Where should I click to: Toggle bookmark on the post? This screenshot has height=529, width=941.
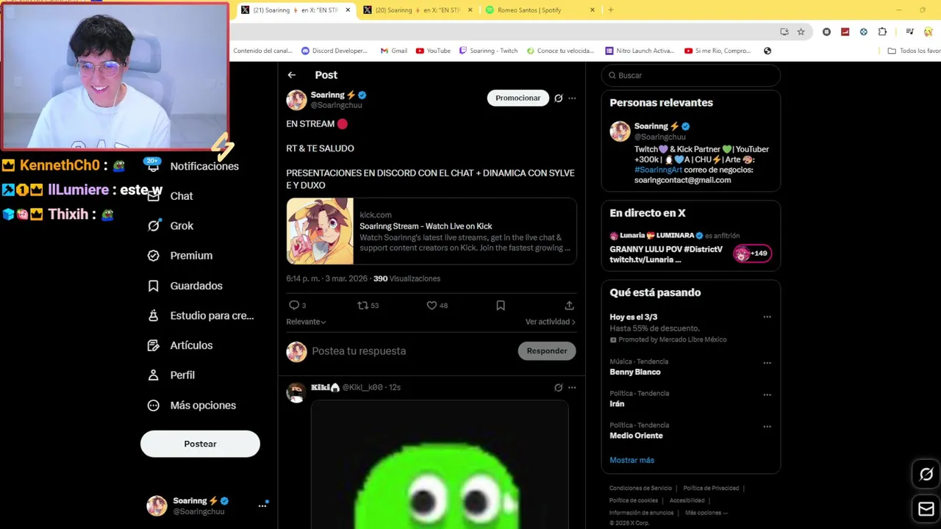(501, 305)
